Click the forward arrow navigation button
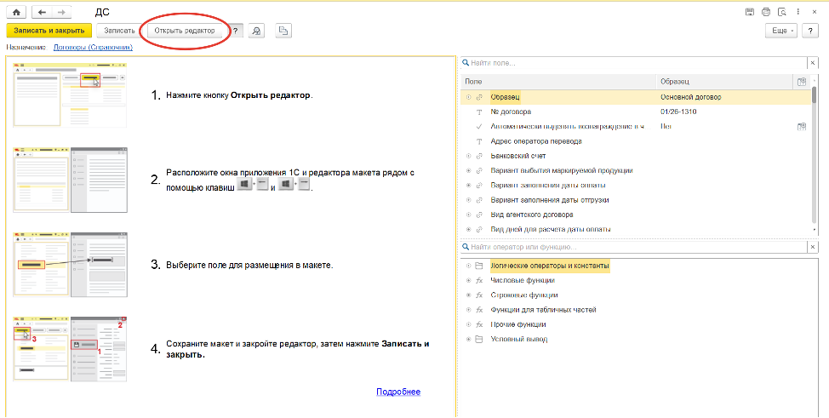 (x=63, y=13)
